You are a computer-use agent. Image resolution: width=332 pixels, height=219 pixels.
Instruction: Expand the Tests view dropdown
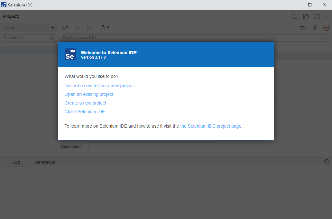(18, 28)
